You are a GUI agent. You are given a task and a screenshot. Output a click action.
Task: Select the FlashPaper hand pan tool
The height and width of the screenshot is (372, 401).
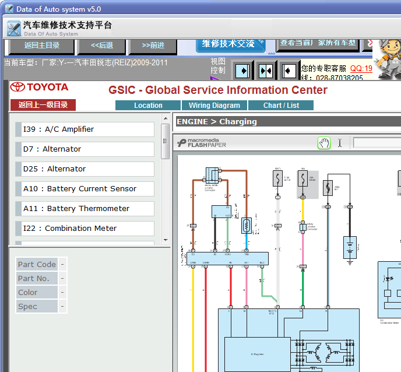pyautogui.click(x=324, y=143)
